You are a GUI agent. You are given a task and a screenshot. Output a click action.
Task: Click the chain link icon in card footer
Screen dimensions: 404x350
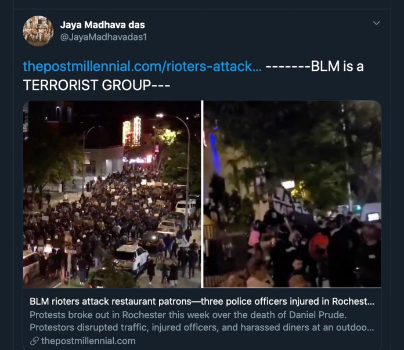coord(34,341)
